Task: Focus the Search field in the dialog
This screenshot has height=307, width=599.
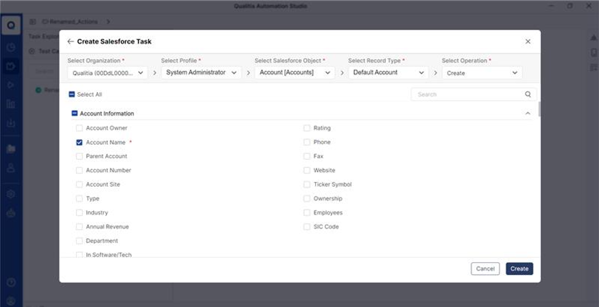Action: [x=474, y=94]
